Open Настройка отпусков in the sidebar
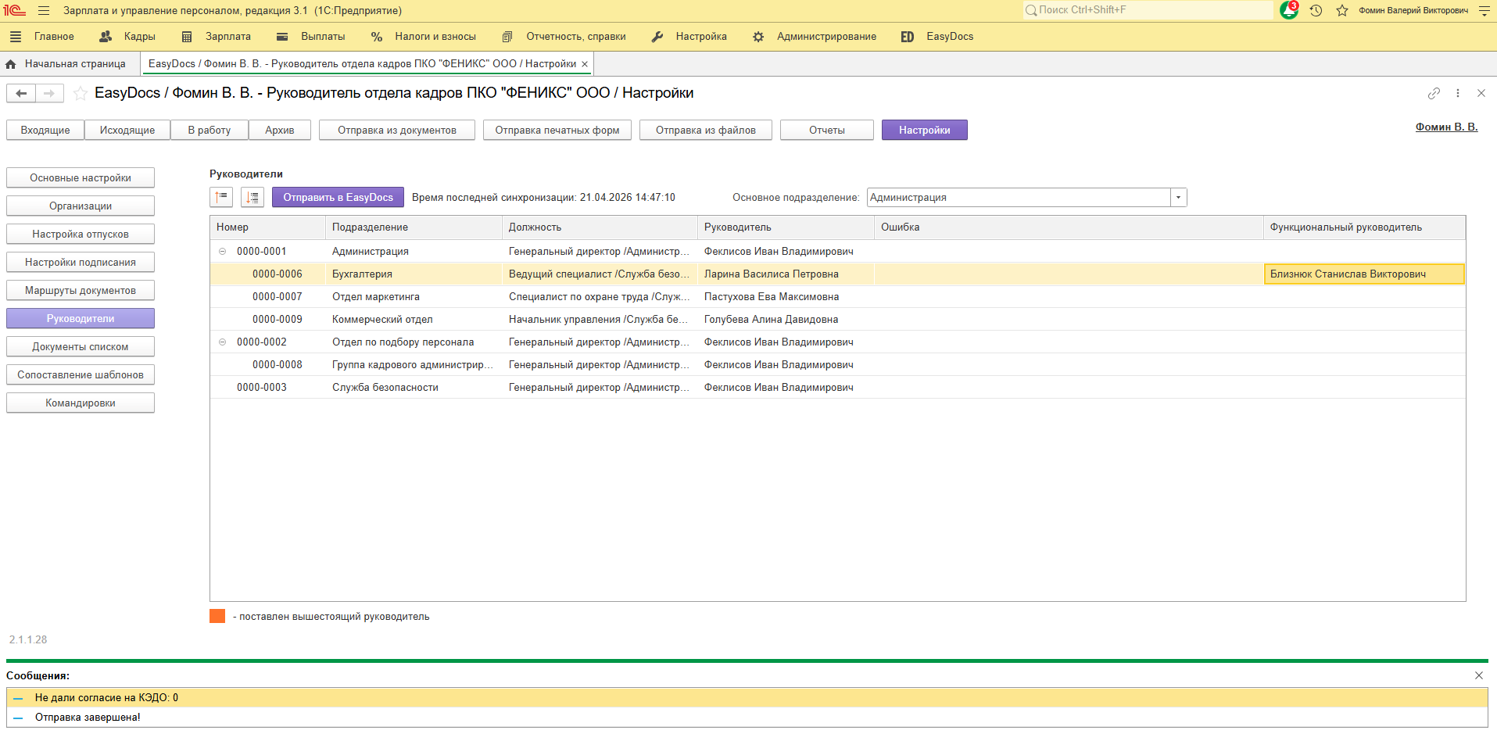This screenshot has width=1497, height=734. point(81,234)
